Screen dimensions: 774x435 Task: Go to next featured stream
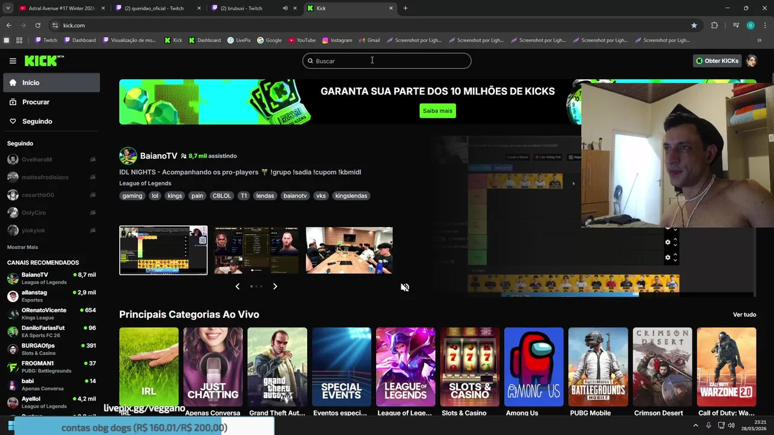(275, 286)
